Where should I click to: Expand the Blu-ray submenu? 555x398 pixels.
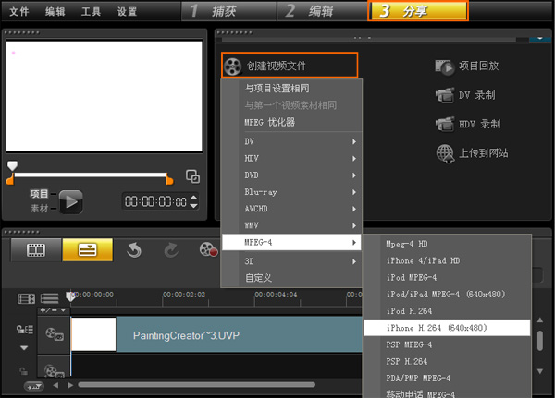291,192
